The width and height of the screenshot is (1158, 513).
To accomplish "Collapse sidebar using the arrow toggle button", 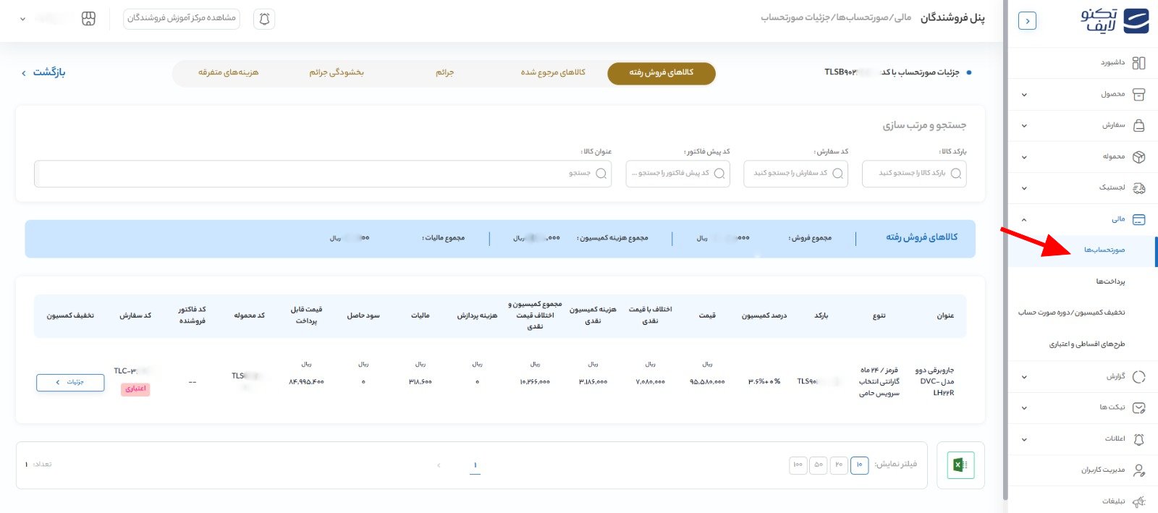I will pos(1027,21).
